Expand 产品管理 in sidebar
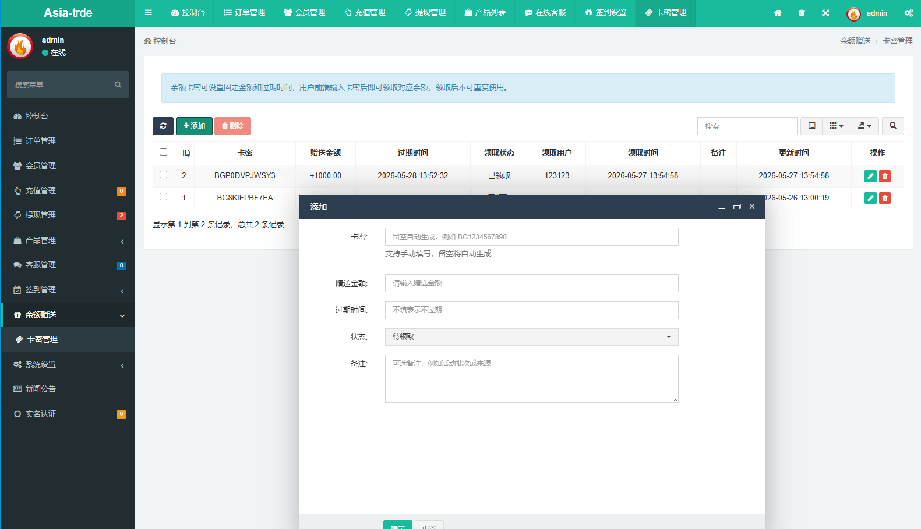 point(68,240)
